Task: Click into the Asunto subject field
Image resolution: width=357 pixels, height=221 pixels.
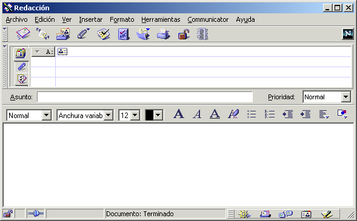Action: [145, 97]
